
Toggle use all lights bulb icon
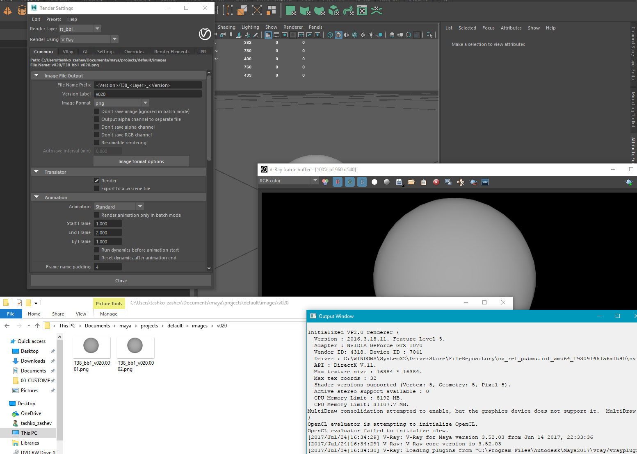point(371,35)
